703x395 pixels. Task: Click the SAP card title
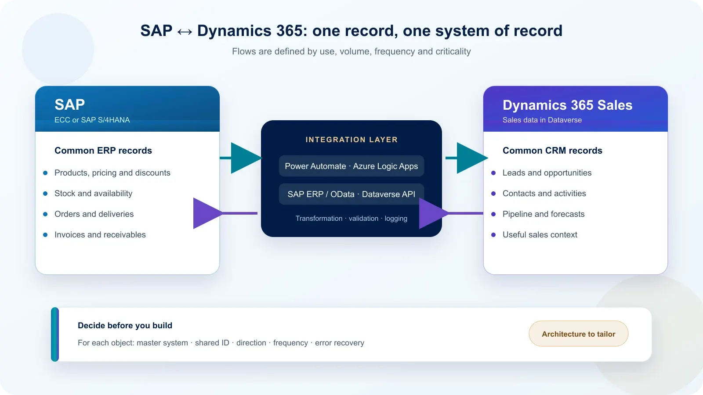pyautogui.click(x=69, y=104)
